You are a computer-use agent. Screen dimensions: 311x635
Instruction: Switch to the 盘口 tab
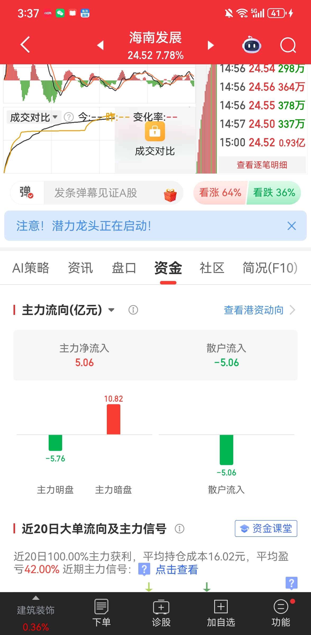tap(124, 268)
